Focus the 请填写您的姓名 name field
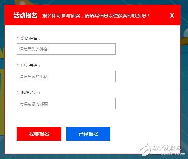The width and height of the screenshot is (188, 159). [66, 49]
